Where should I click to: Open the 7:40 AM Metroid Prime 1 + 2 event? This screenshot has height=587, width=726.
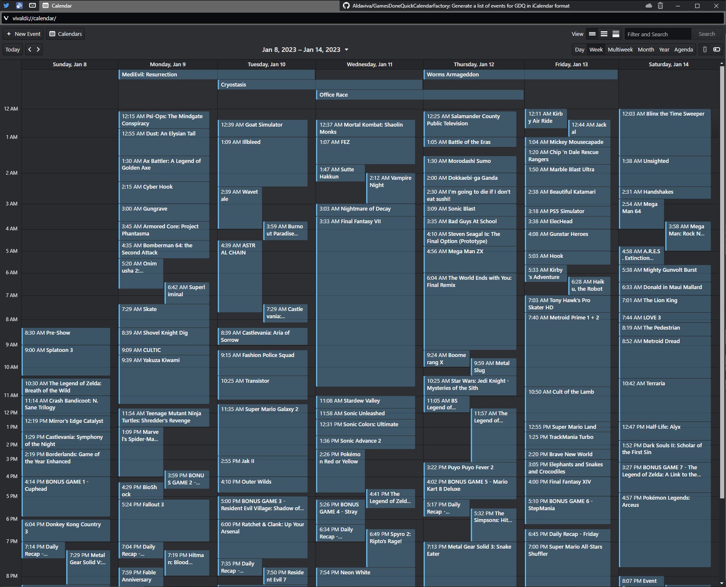click(568, 349)
